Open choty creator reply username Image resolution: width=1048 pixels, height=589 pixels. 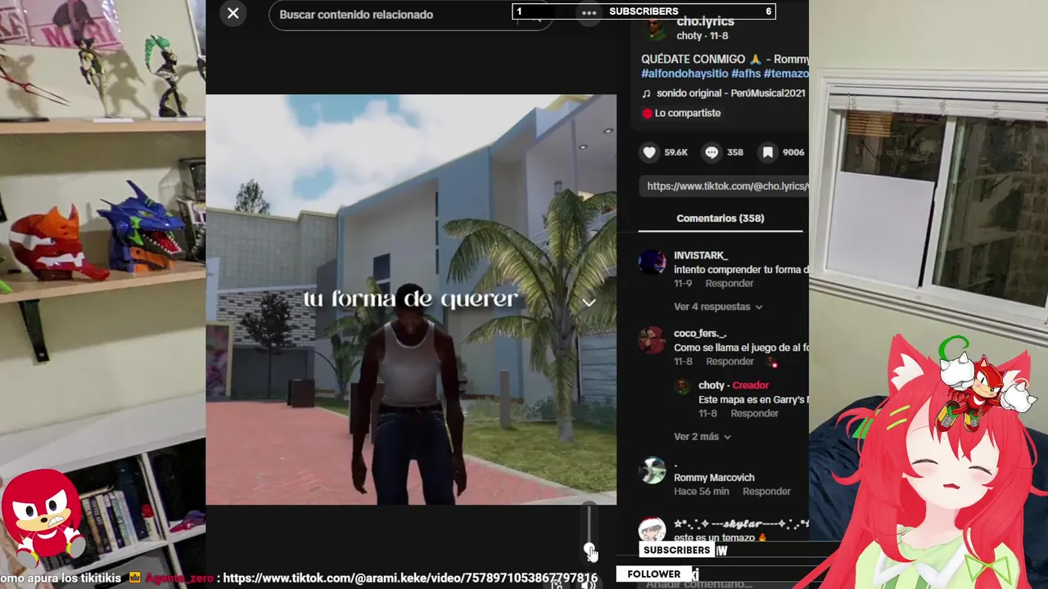[711, 385]
